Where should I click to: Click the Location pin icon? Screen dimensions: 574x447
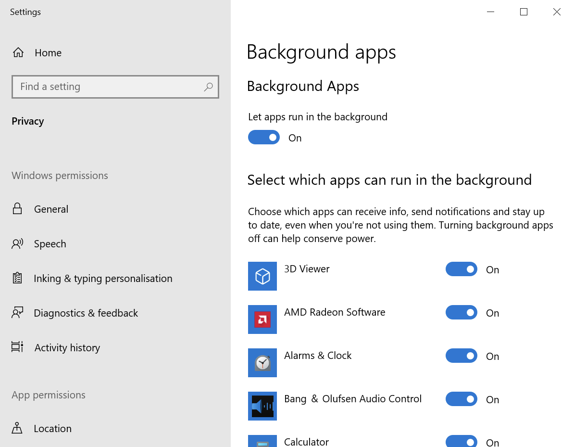click(17, 428)
